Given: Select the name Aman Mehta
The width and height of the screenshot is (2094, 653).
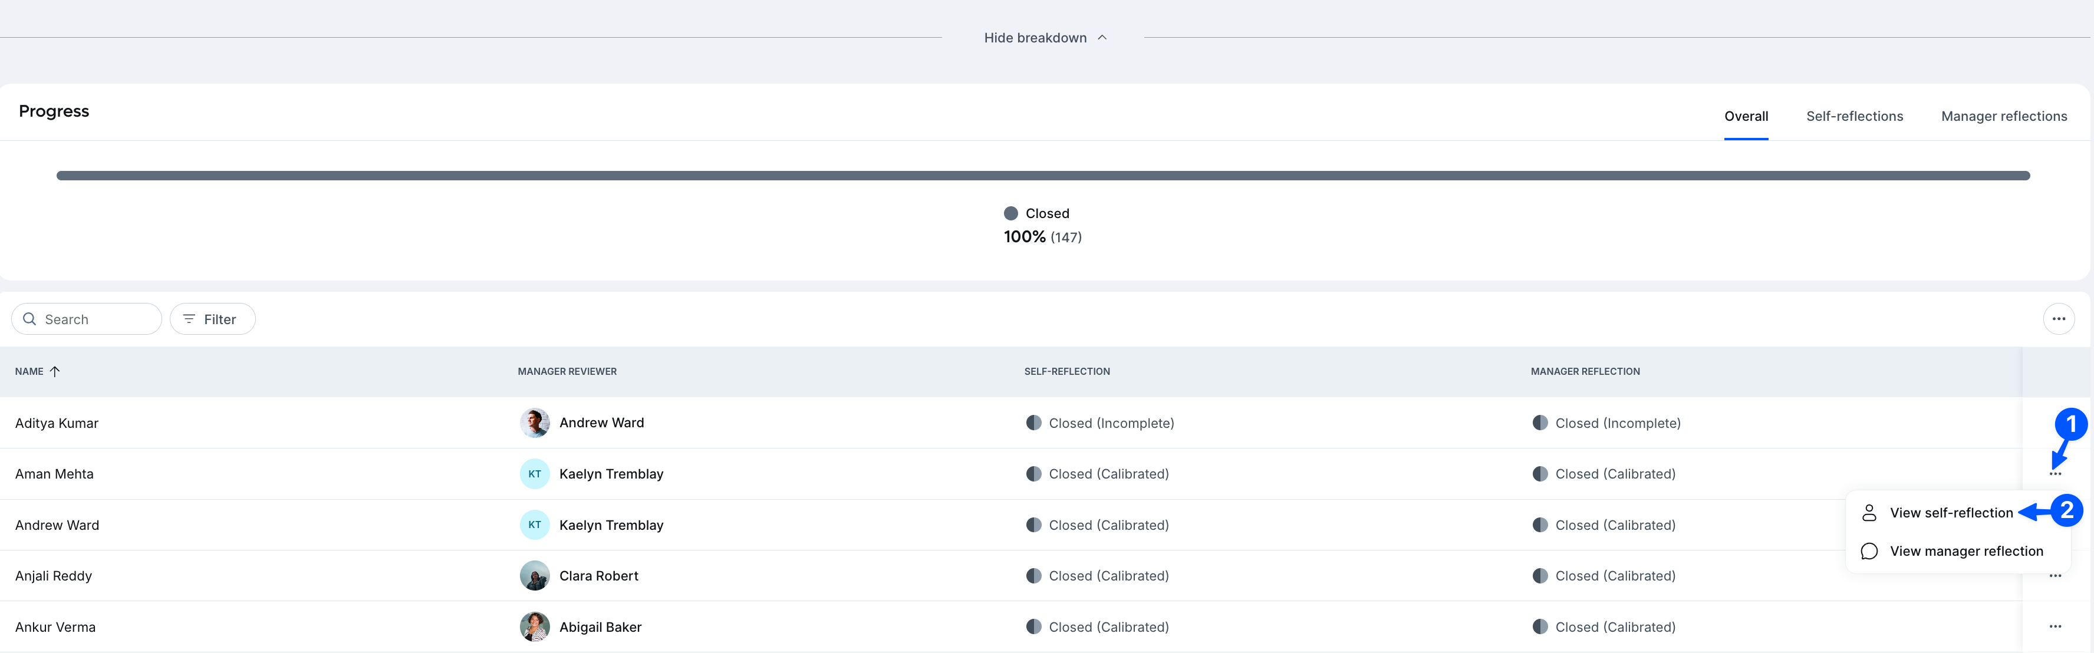Looking at the screenshot, I should point(54,473).
